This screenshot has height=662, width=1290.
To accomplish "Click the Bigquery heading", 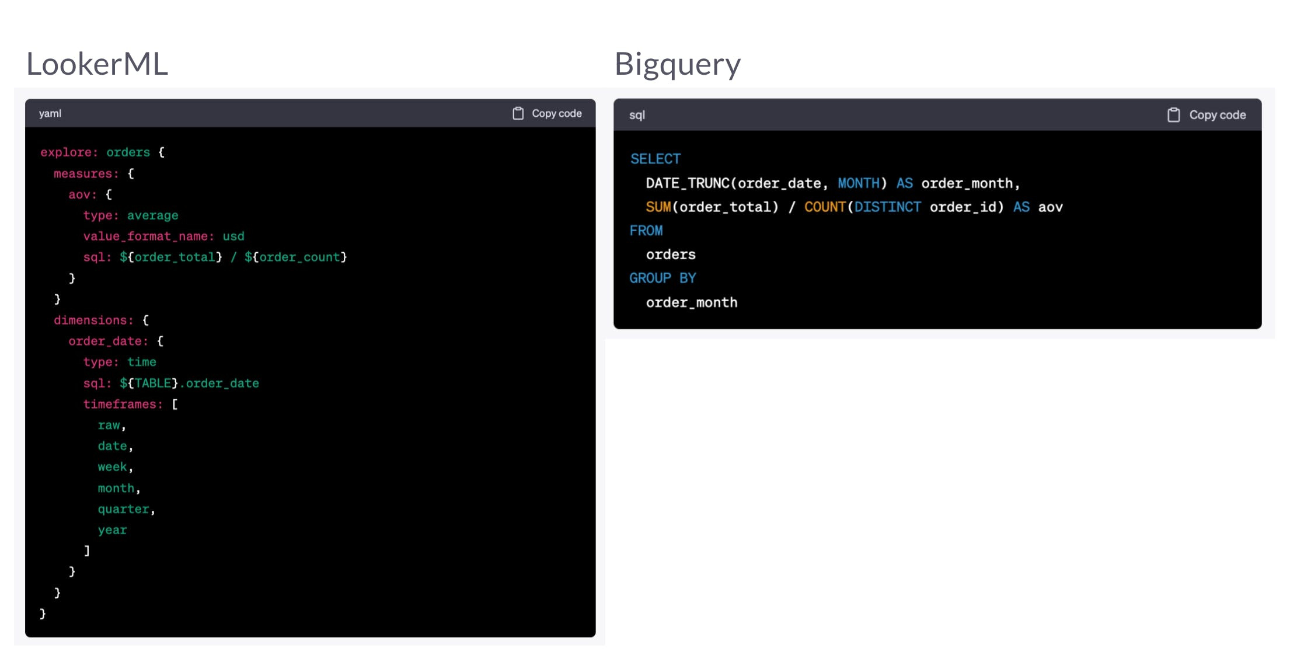I will click(677, 64).
